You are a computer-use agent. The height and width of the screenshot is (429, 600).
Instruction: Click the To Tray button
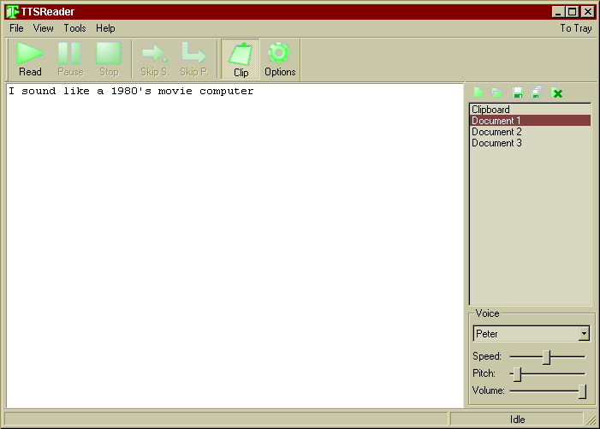[575, 28]
